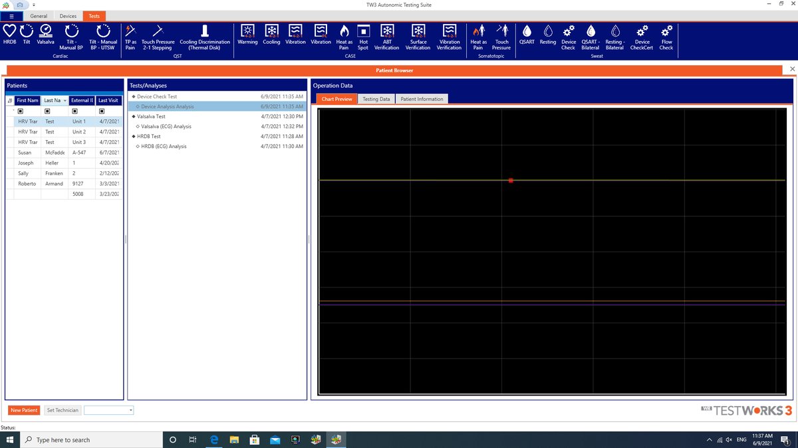This screenshot has width=798, height=448.
Task: Start the Resting - Bilateral test
Action: point(615,37)
